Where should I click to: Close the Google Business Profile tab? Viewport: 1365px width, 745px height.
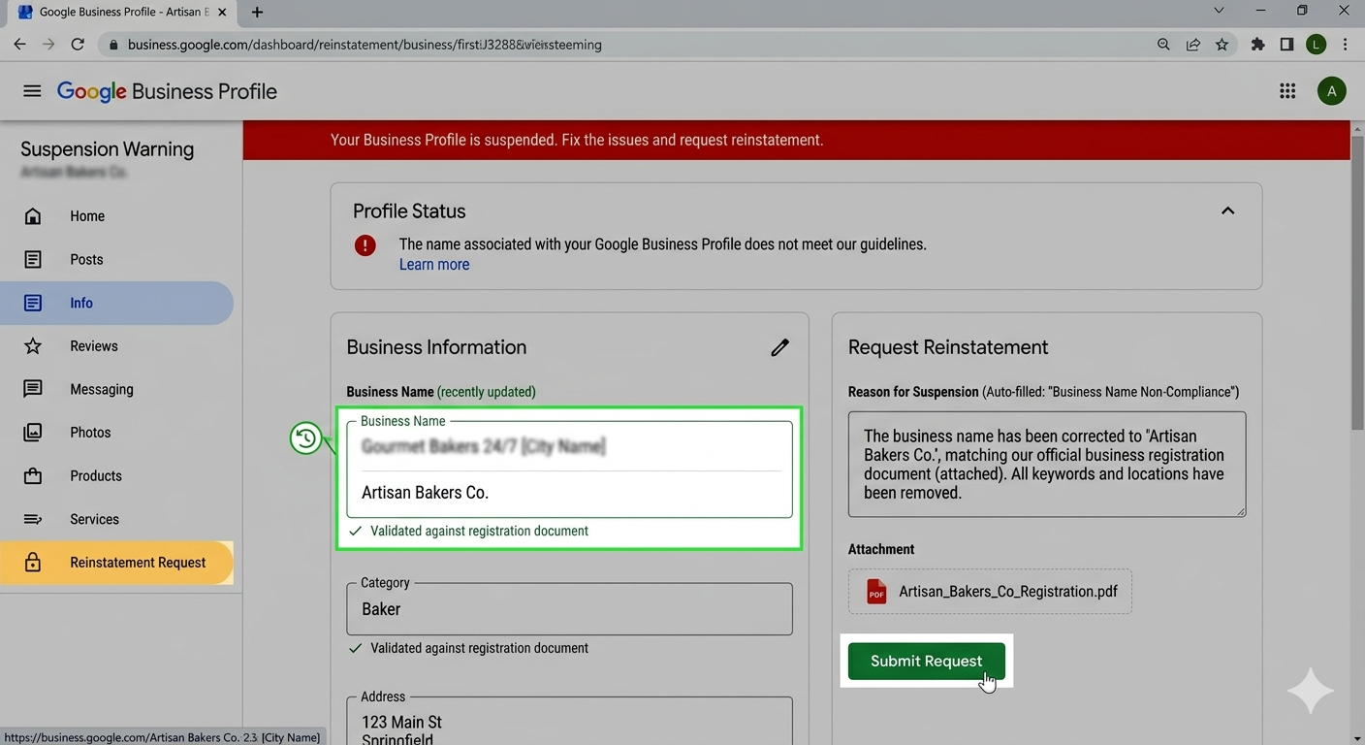[x=222, y=12]
